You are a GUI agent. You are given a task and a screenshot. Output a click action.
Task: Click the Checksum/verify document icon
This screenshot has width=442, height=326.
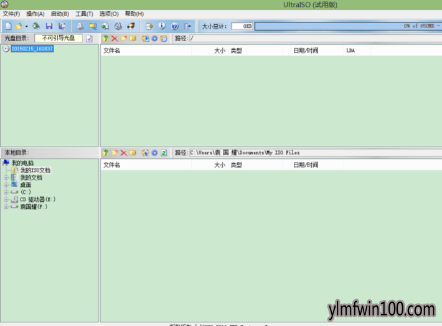pos(149,26)
